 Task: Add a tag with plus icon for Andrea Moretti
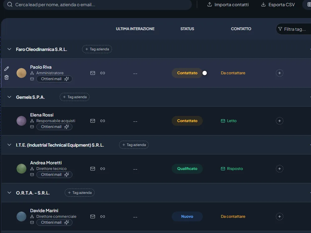[x=280, y=169]
